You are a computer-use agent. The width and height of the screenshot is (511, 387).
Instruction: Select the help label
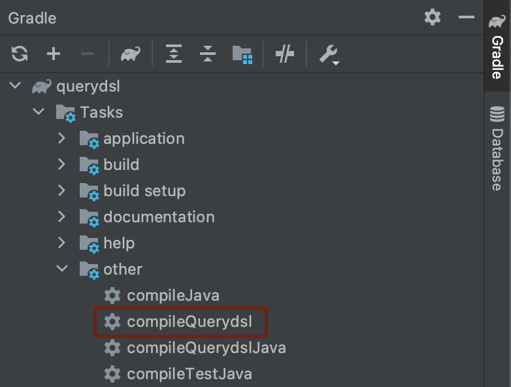click(x=119, y=244)
